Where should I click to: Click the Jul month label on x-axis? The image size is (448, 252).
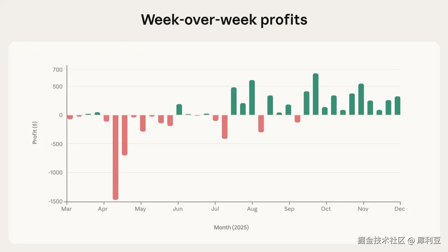[215, 209]
